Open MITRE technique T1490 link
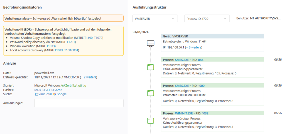The width and height of the screenshot is (285, 134). (x=88, y=38)
